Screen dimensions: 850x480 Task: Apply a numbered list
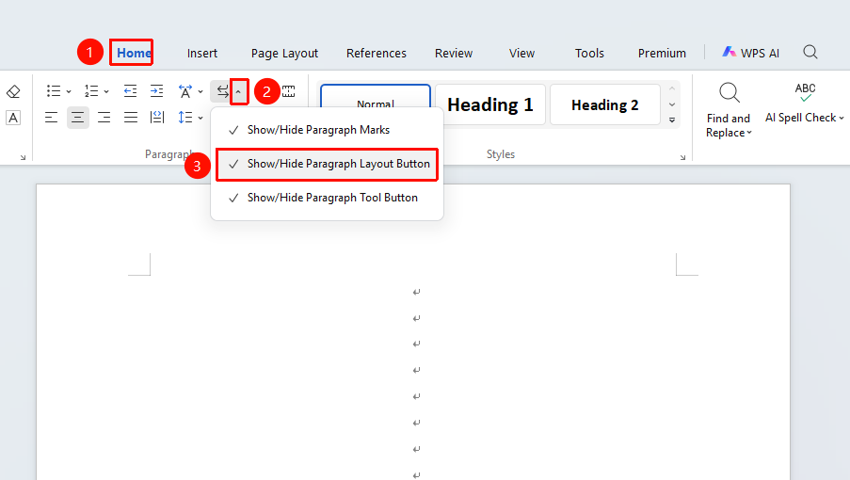(91, 91)
